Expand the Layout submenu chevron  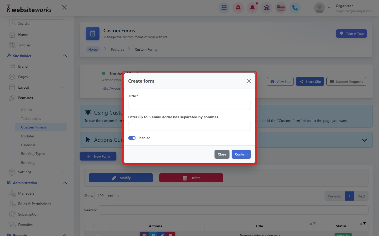click(x=63, y=87)
